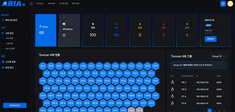Viewport: 235px width, 112px height.
Task: Click the sidebar 시스템 설정 gear icon
Action: [3, 62]
